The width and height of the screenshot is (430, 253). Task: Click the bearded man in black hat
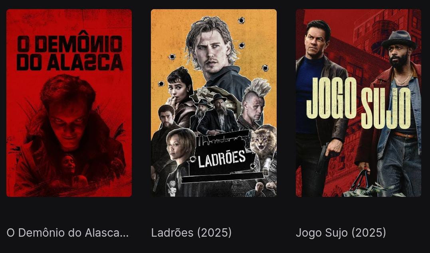coord(218,115)
